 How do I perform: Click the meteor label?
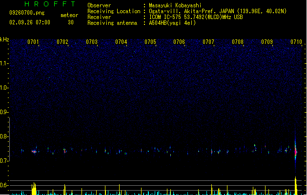tap(69, 15)
